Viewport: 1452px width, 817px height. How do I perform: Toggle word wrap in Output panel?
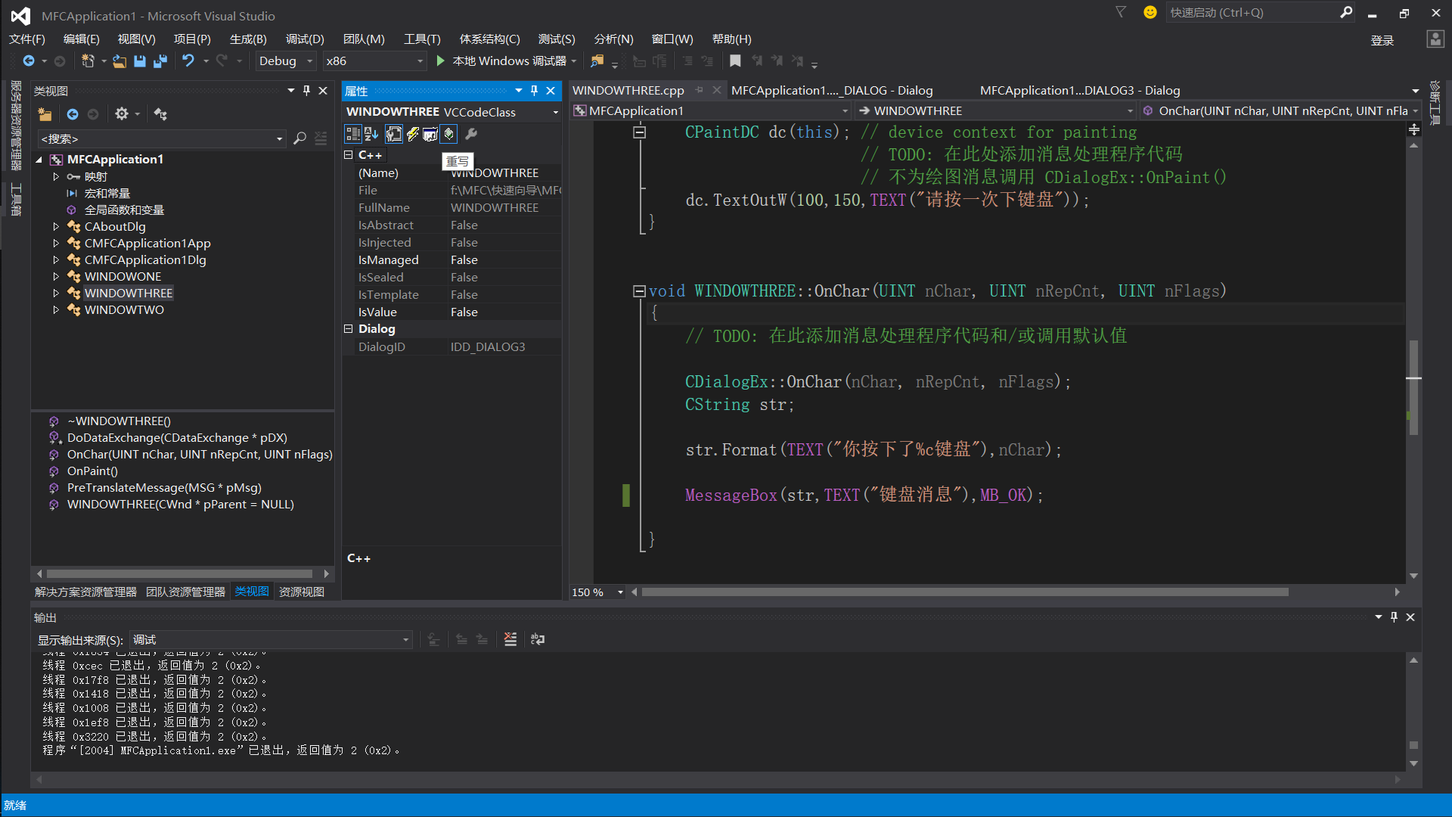click(538, 639)
